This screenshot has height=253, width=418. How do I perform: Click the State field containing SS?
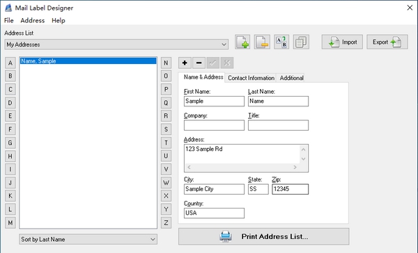tap(258, 189)
